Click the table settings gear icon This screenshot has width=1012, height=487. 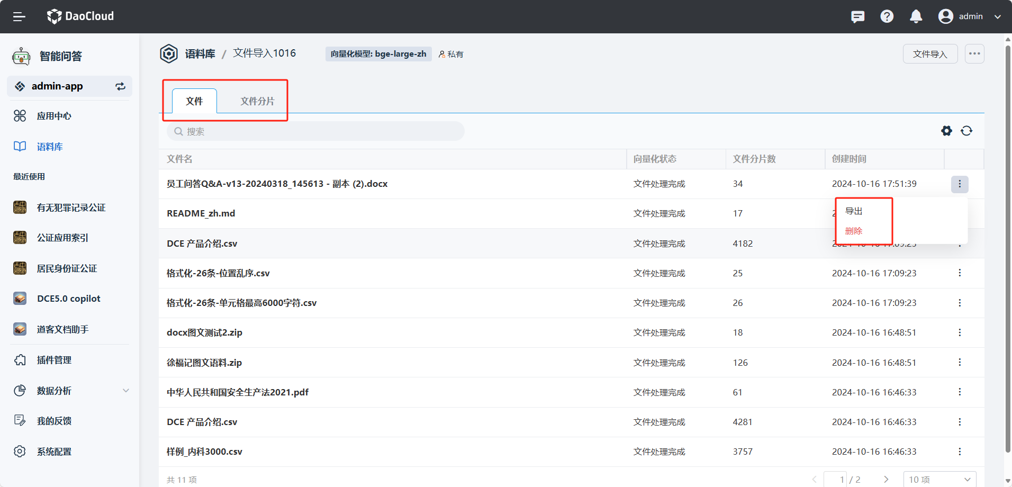coord(946,131)
